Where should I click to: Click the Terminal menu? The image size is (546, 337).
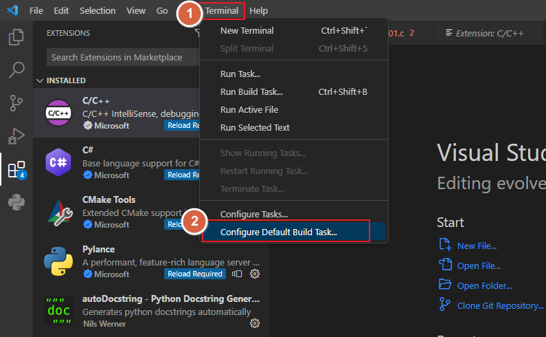click(x=222, y=11)
